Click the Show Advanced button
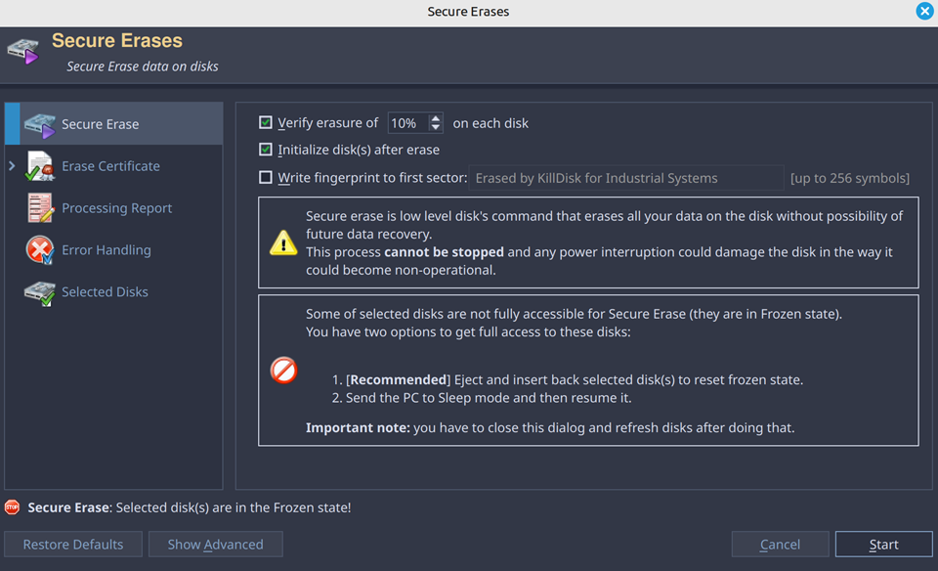The image size is (938, 571). (x=215, y=545)
